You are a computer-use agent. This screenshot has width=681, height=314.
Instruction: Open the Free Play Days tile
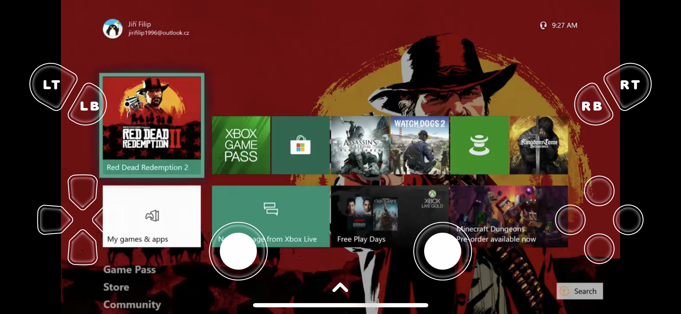point(390,216)
